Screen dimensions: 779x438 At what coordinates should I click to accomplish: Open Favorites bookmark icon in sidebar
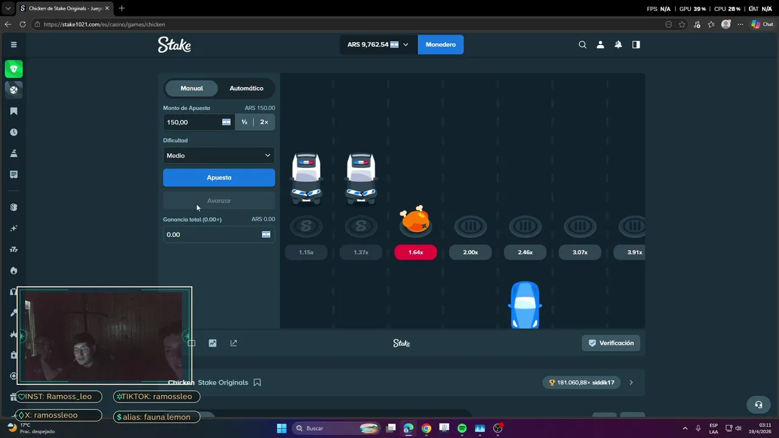click(x=13, y=111)
